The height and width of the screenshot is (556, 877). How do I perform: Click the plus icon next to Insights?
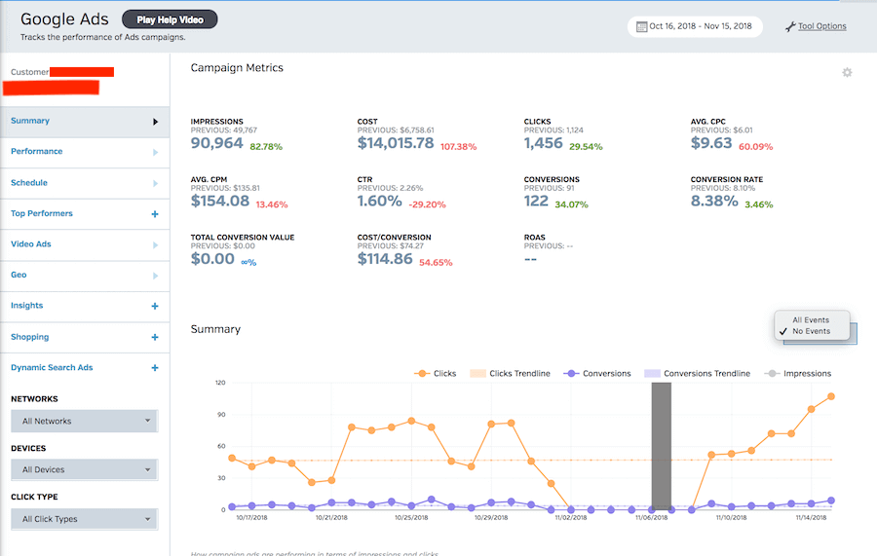click(155, 306)
